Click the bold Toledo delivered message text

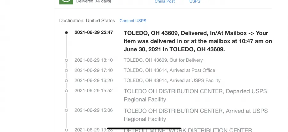pyautogui.click(x=198, y=41)
